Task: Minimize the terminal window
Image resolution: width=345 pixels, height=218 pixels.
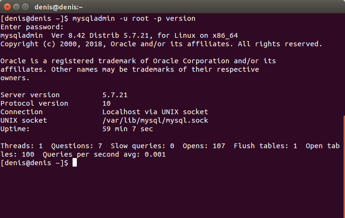Action: pyautogui.click(x=16, y=7)
